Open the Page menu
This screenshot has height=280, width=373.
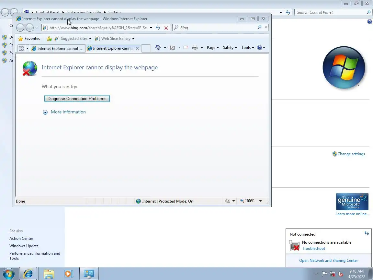click(x=213, y=48)
